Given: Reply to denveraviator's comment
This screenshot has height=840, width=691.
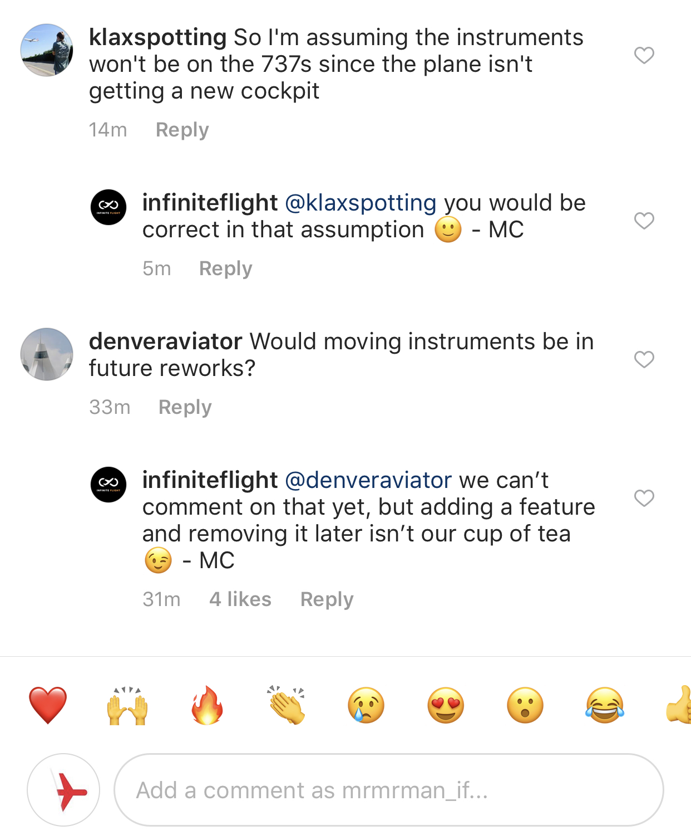Looking at the screenshot, I should (185, 407).
